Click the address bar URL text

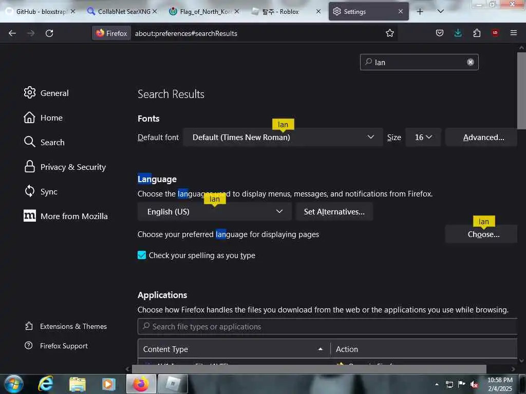186,33
